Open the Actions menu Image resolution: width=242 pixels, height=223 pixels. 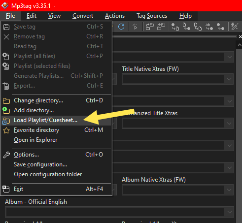click(115, 16)
